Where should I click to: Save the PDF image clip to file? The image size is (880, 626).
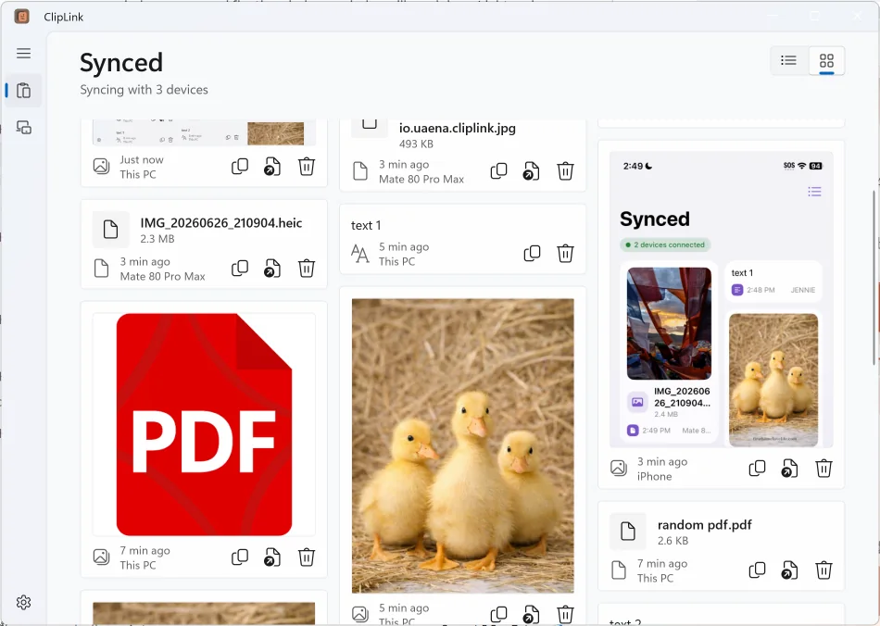point(272,557)
